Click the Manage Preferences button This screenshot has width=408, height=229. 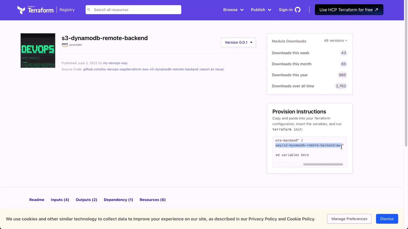coord(349,219)
